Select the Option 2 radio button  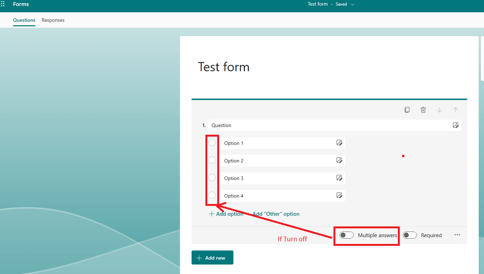pos(212,160)
